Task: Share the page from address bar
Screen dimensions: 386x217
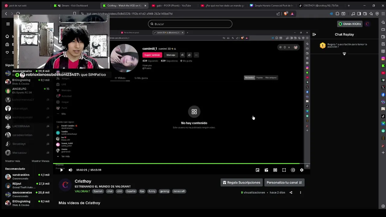Action: coord(278,14)
